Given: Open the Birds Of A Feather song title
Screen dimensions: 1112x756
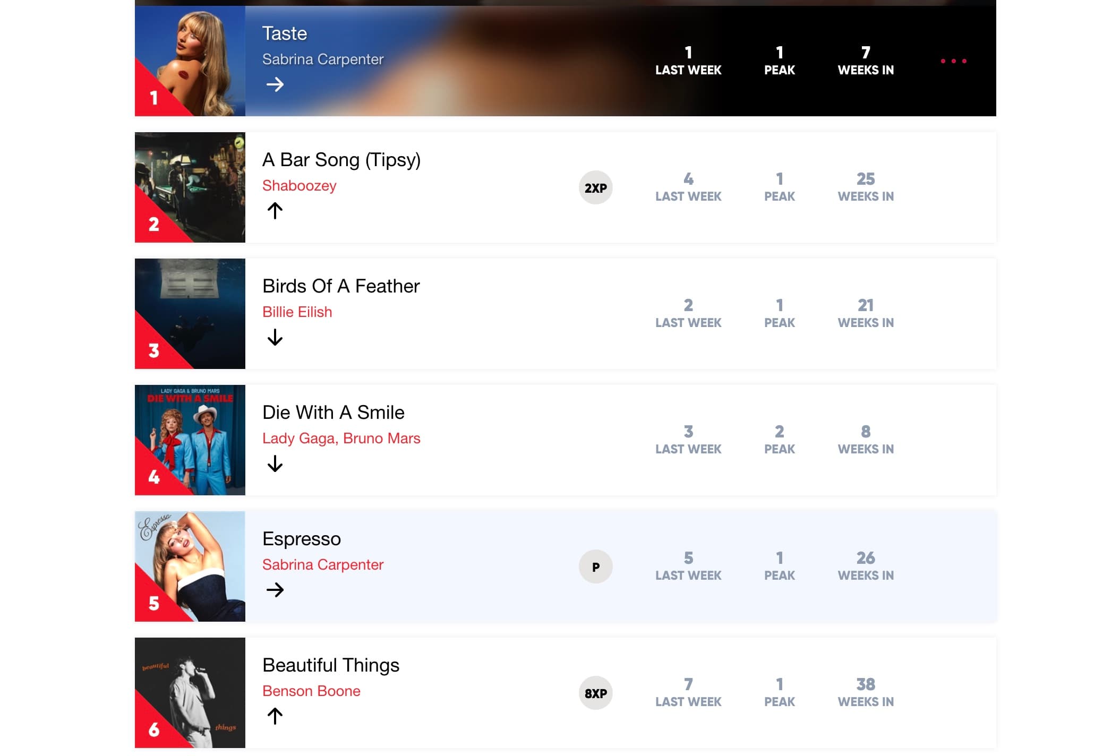Looking at the screenshot, I should pyautogui.click(x=341, y=286).
